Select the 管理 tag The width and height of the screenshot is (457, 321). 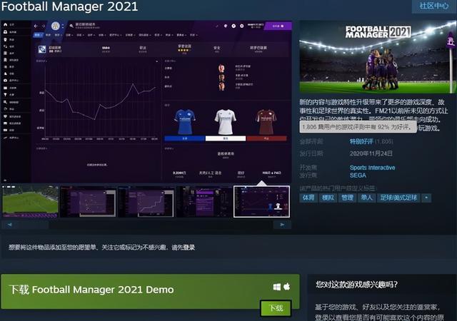tap(348, 198)
